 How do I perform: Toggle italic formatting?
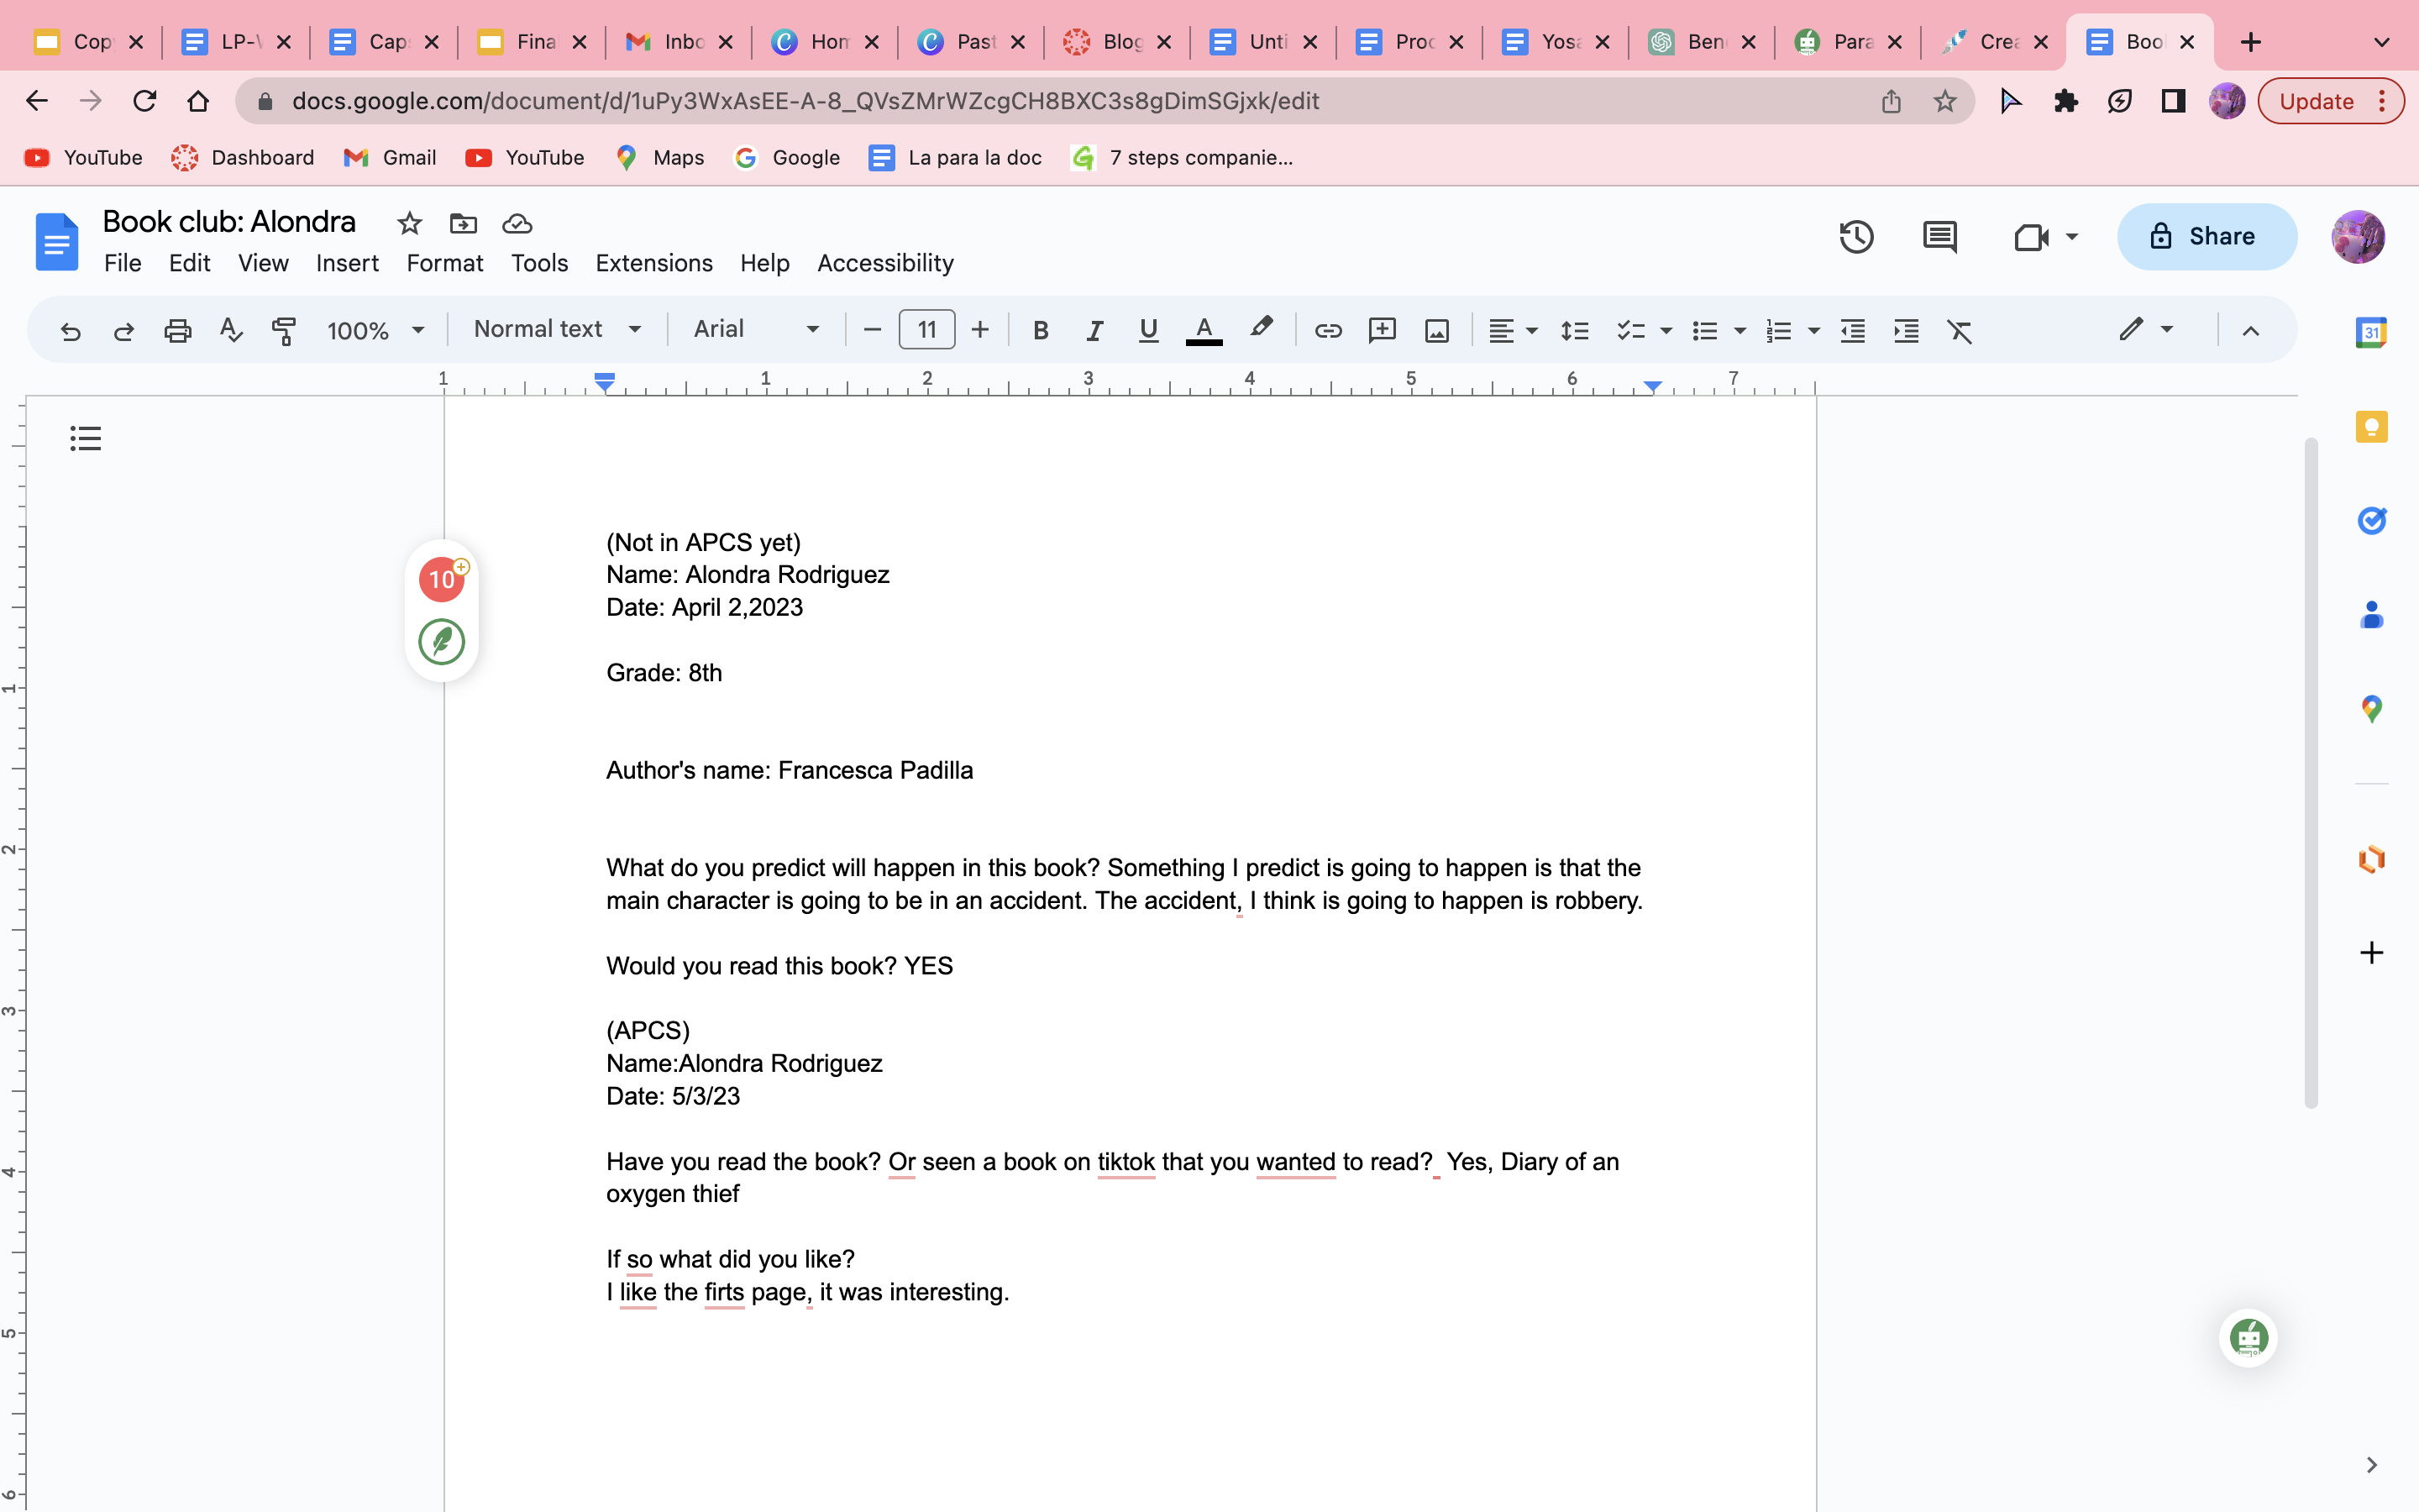(1094, 330)
